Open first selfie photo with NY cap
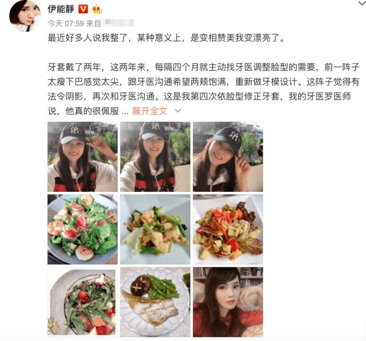This screenshot has height=341, width=366. (x=82, y=157)
